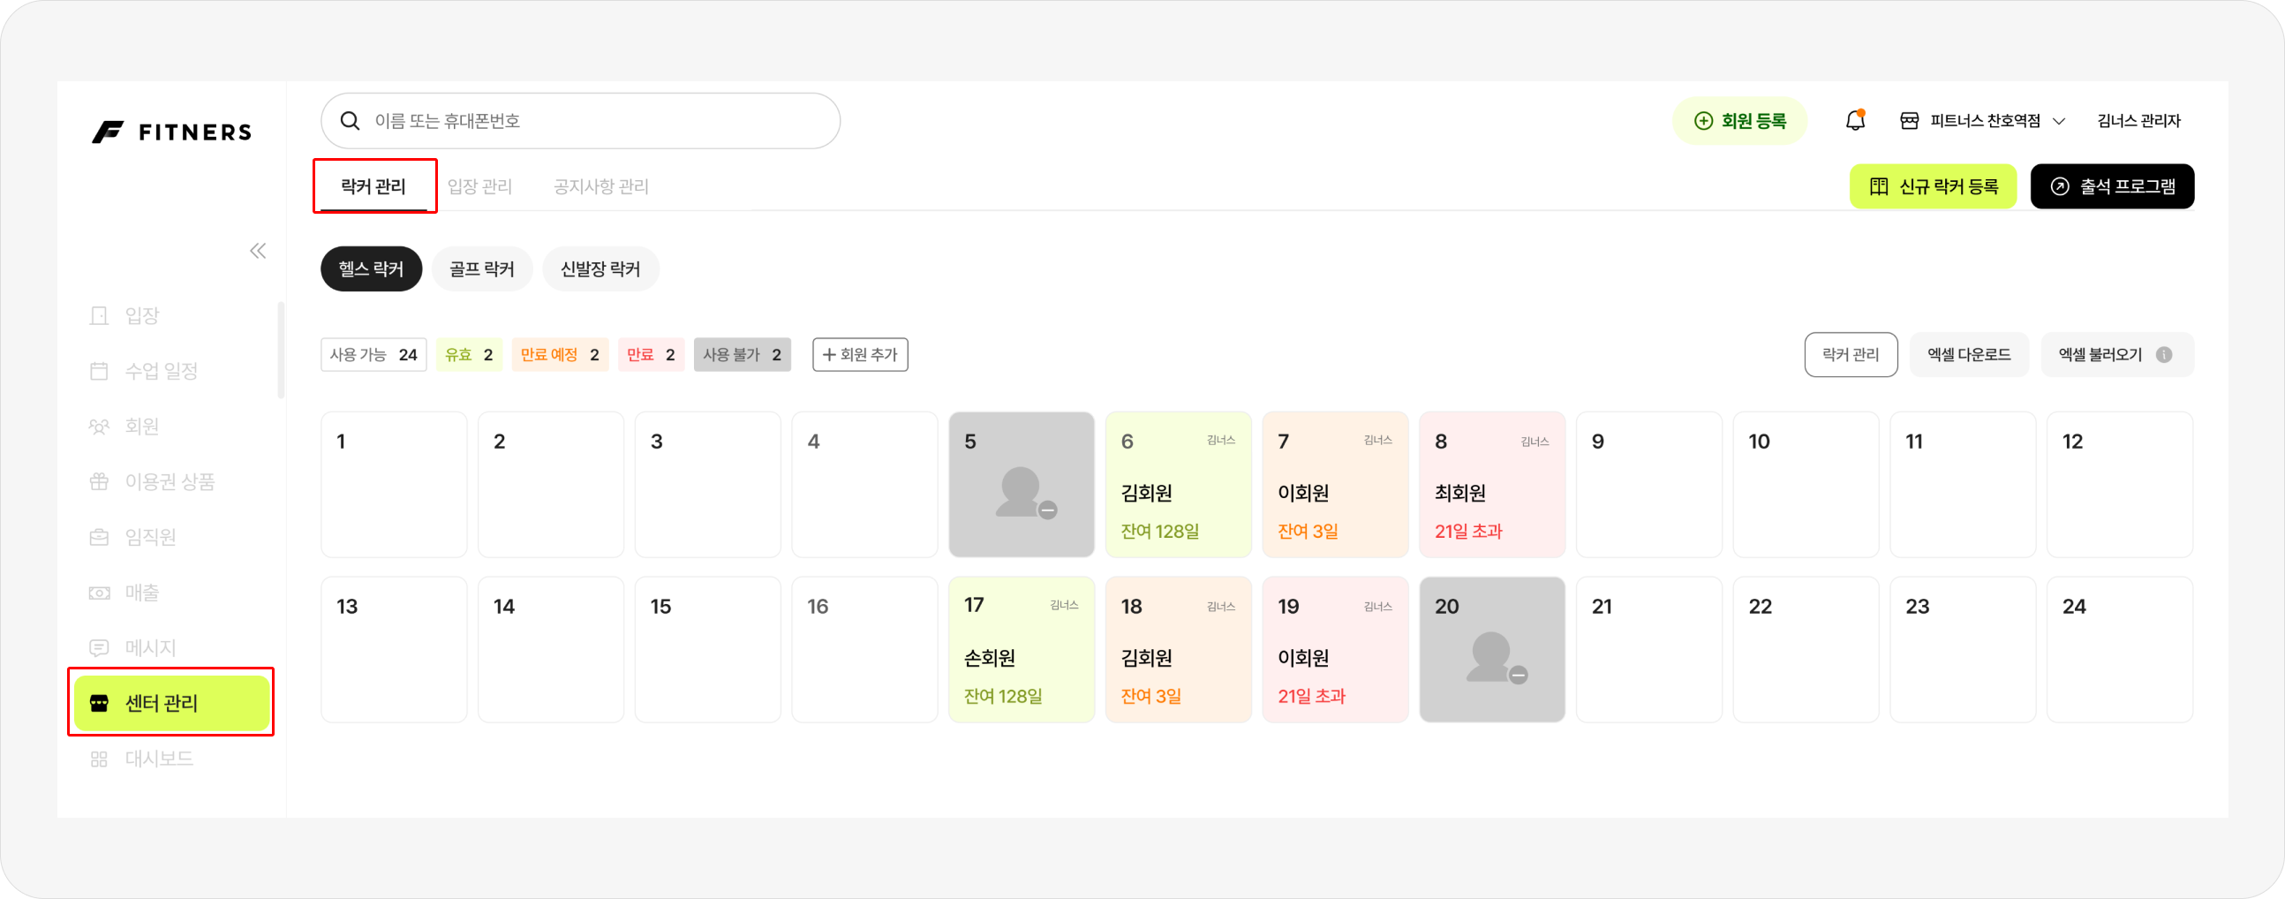
Task: Click the 회원 등록 button
Action: pos(1739,121)
